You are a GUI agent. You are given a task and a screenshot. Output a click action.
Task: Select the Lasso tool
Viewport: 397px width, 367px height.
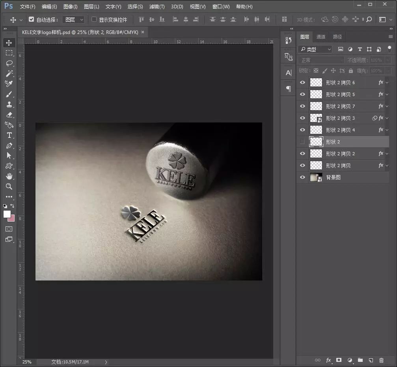pyautogui.click(x=9, y=63)
